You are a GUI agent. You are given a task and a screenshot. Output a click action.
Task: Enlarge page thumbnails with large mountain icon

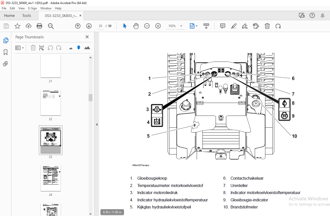87,48
